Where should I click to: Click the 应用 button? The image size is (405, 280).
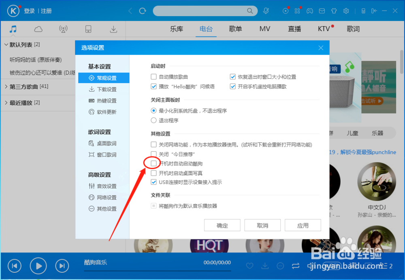tap(303, 225)
